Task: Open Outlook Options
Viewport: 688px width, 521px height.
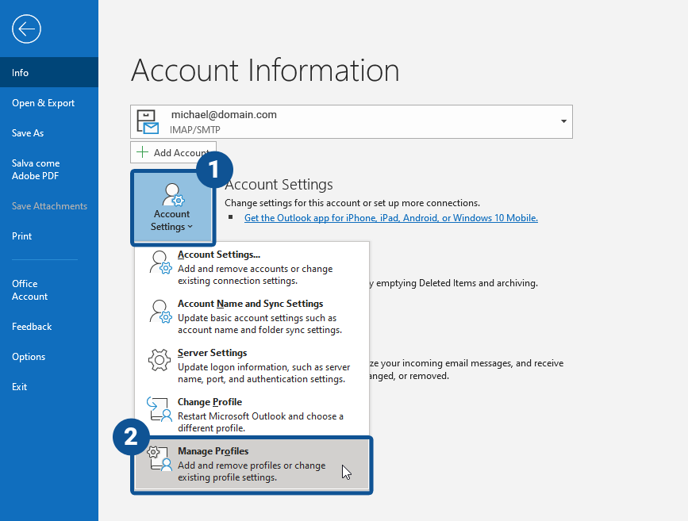Action: [x=49, y=357]
